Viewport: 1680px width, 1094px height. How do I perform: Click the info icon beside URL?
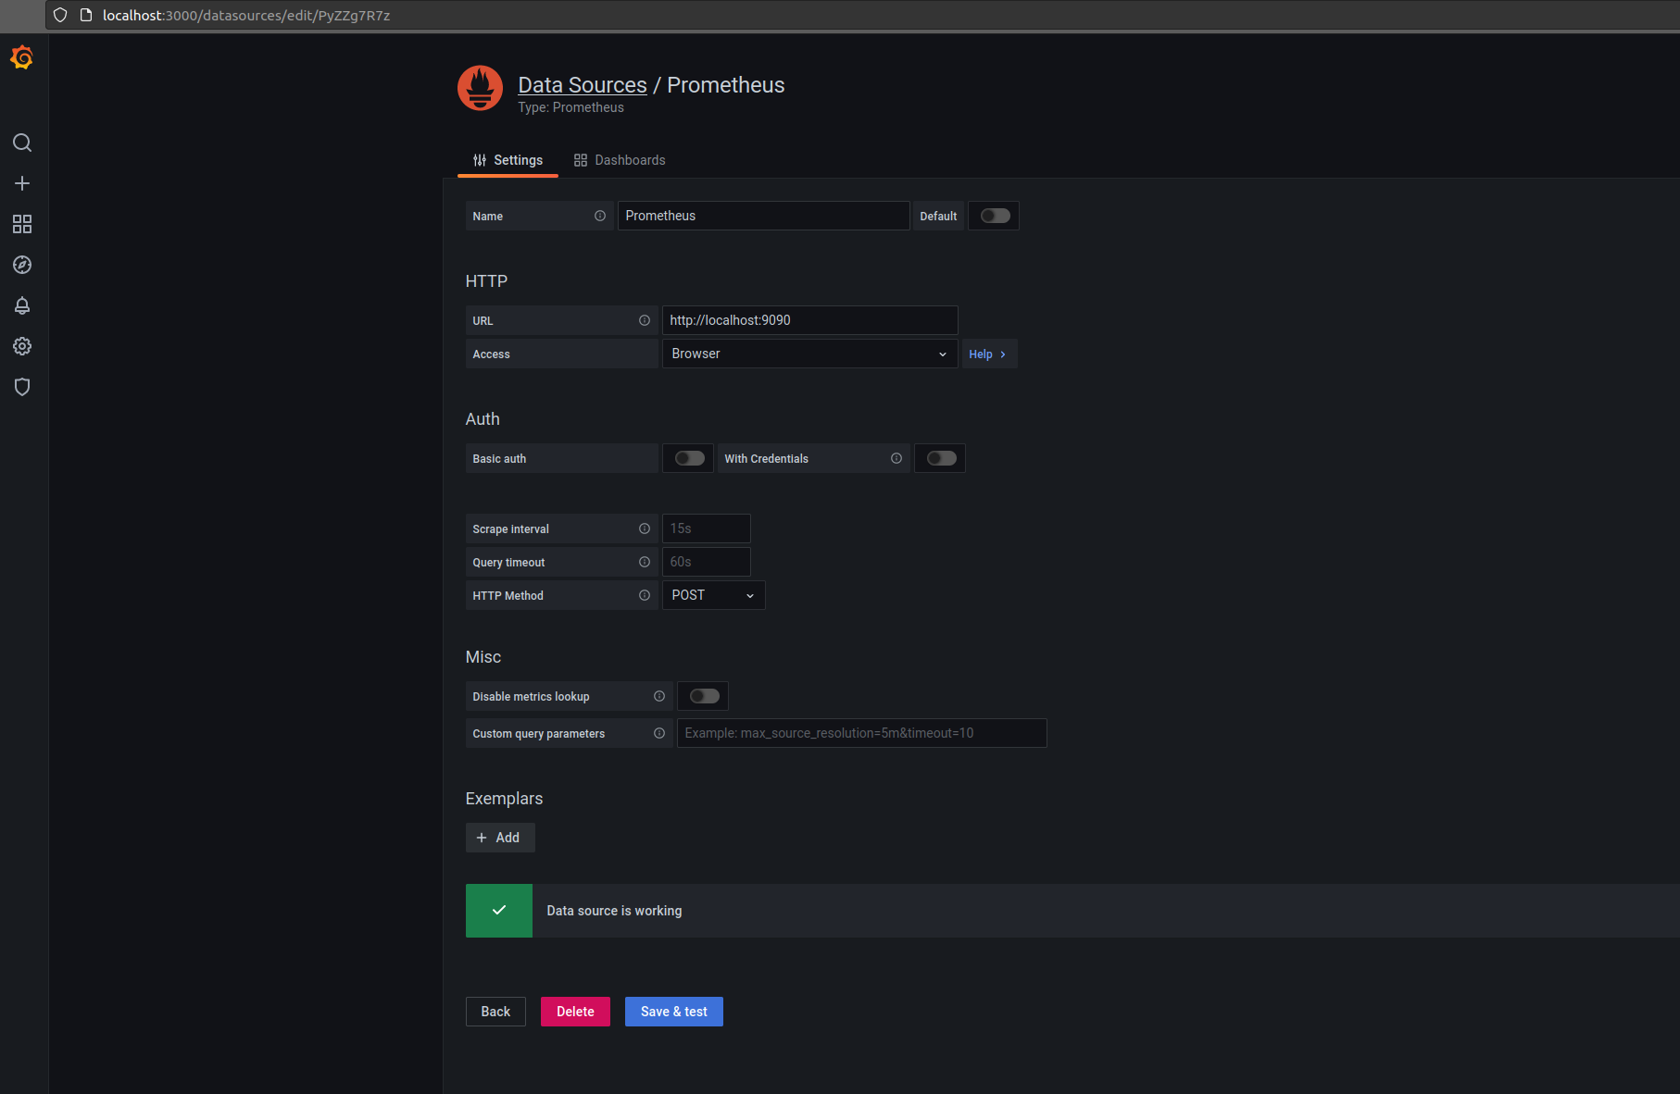(645, 320)
